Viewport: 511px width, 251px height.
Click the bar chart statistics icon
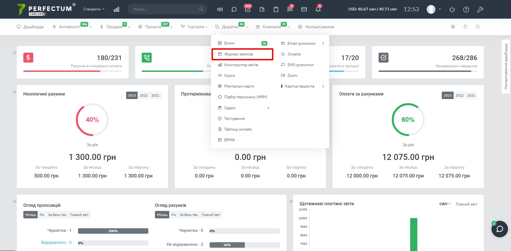(116, 9)
